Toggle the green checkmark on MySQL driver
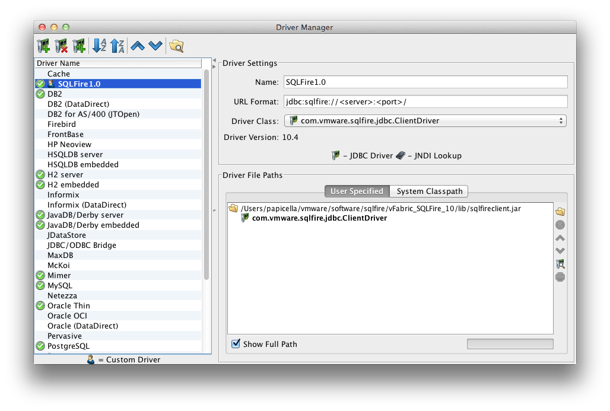Screen dimensions: 610x411 (x=40, y=285)
